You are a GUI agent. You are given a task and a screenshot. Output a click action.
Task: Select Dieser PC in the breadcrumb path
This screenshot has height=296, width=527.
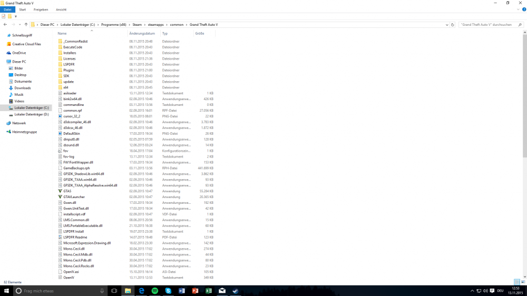point(47,25)
